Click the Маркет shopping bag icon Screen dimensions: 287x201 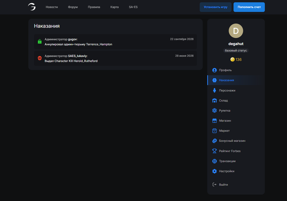214,131
